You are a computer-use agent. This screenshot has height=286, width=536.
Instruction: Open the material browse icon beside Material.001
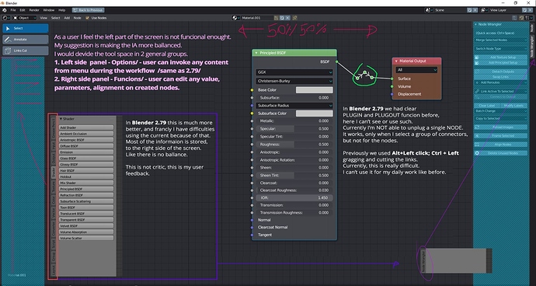point(235,18)
